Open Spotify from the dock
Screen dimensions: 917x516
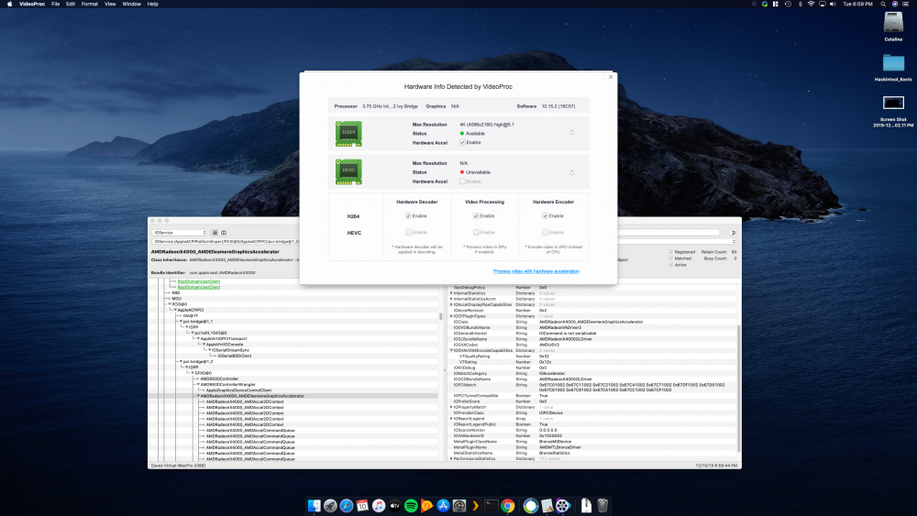(x=411, y=506)
